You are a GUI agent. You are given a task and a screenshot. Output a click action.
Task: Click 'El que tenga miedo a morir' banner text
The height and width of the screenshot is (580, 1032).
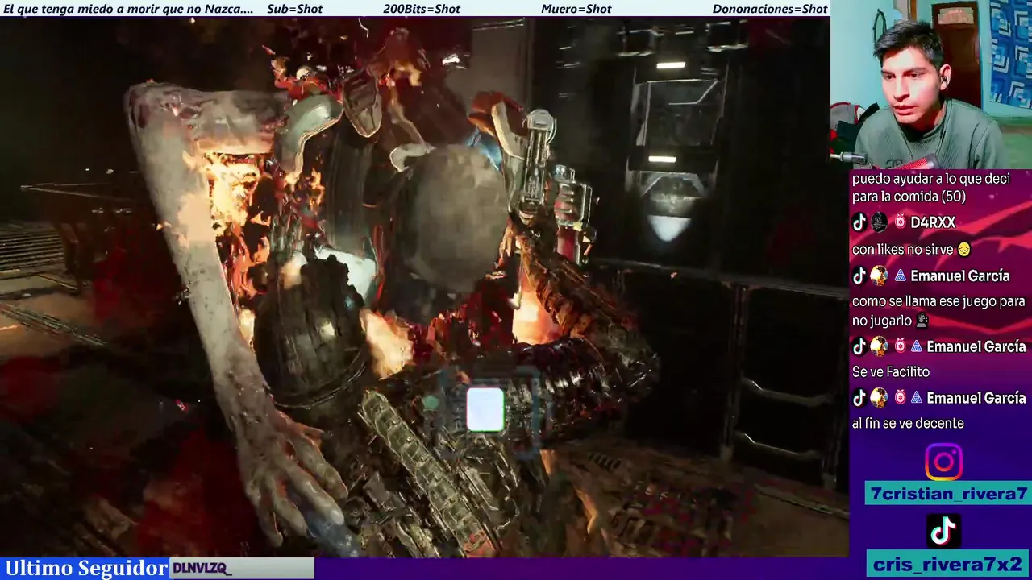pos(128,9)
